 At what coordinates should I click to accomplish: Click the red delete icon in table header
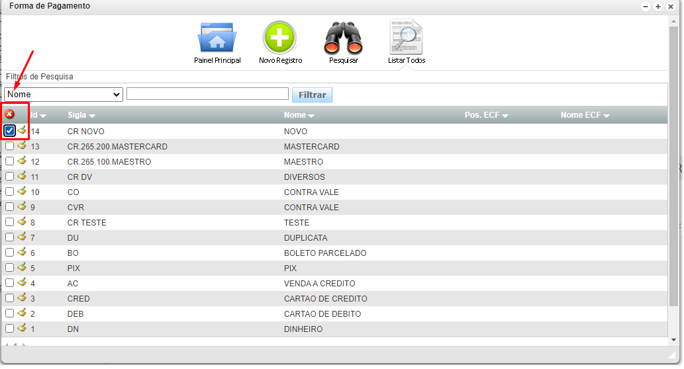[9, 114]
